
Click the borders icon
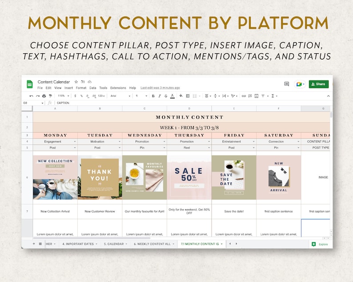(x=188, y=96)
